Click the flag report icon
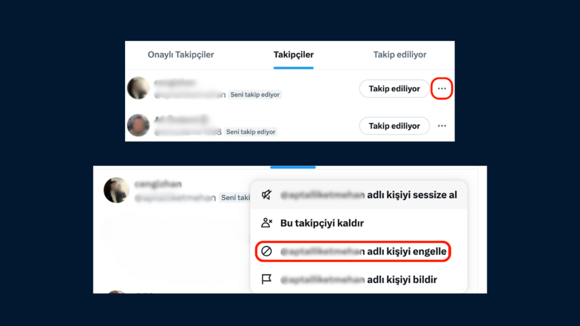Viewport: 580px width, 326px height. tap(266, 280)
